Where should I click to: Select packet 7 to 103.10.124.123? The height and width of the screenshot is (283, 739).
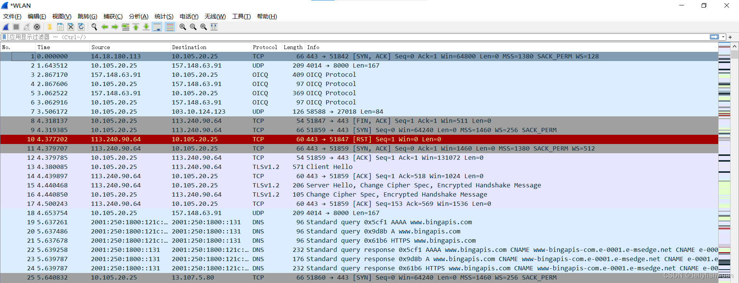(359, 112)
